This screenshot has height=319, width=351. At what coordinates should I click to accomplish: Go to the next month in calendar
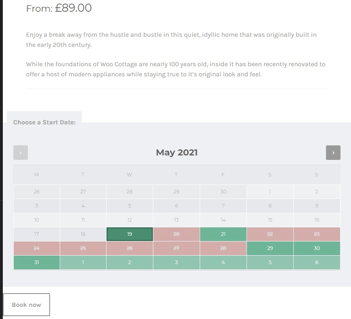[333, 153]
